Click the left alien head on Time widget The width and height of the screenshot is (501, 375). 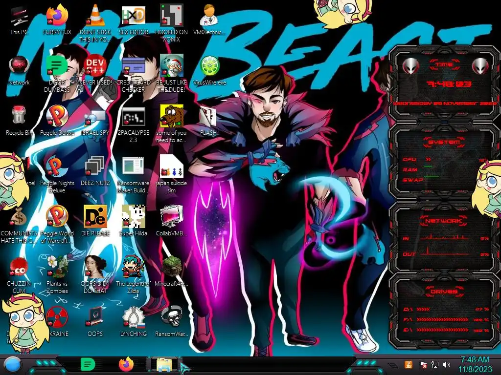(x=410, y=66)
